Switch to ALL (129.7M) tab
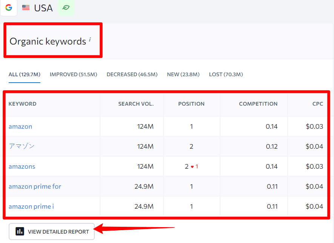The width and height of the screenshot is (334, 243). click(24, 74)
